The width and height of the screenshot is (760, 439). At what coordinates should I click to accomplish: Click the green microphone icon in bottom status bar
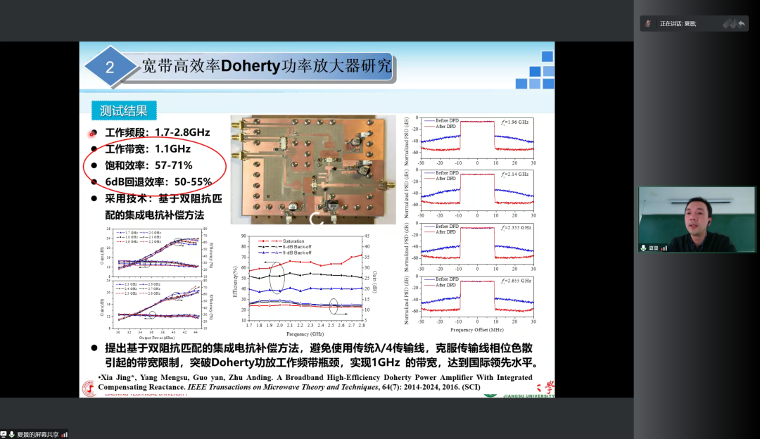click(12, 434)
